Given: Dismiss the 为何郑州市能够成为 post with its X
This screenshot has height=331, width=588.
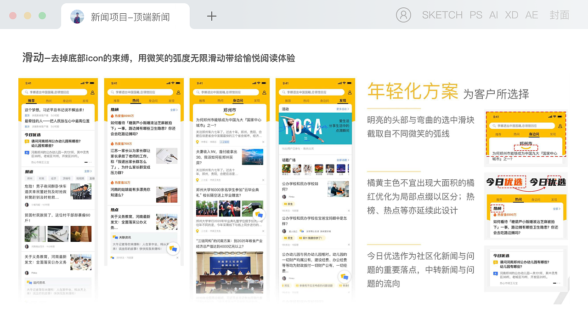Looking at the screenshot, I should click(263, 142).
